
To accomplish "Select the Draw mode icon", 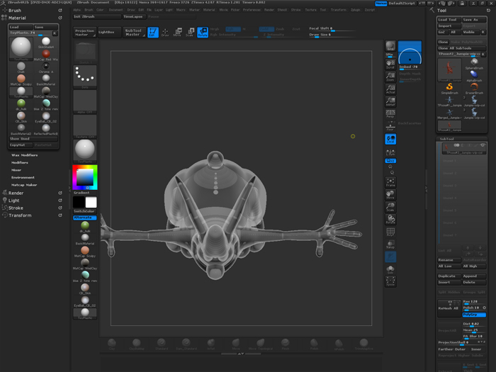I will tap(165, 33).
